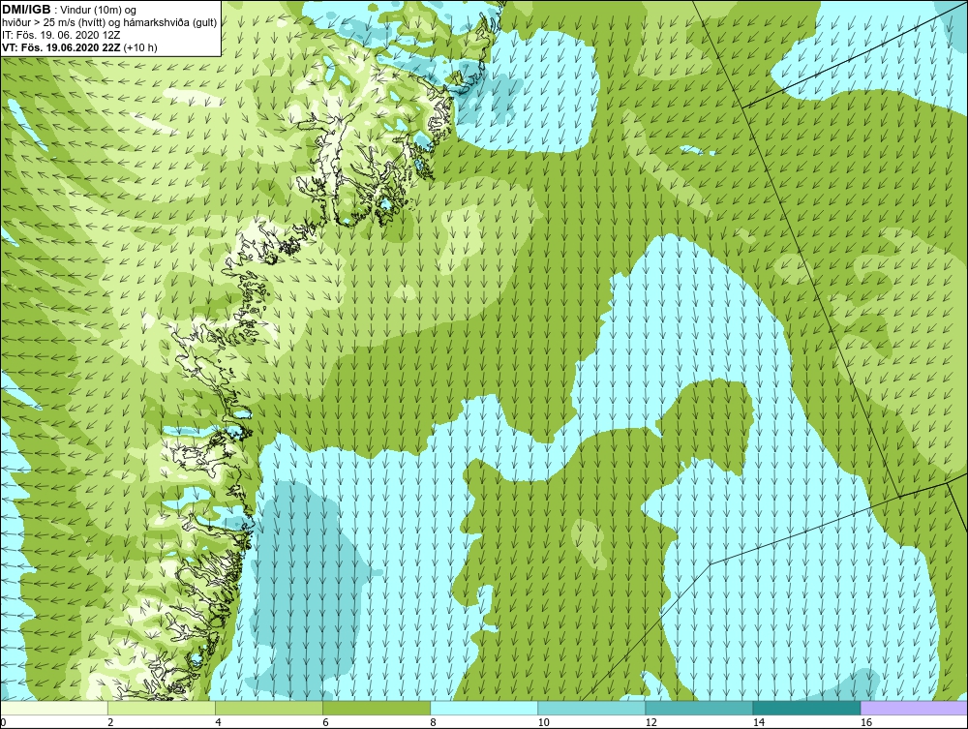Click the legend value label '16'

tap(865, 722)
